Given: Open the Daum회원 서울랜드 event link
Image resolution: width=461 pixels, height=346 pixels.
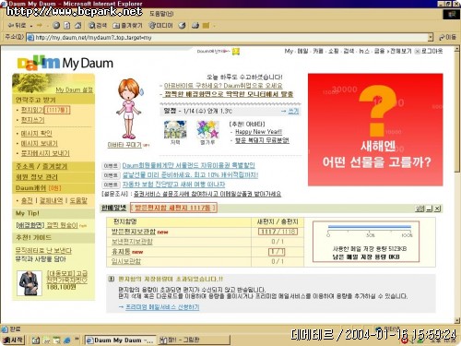Looking at the screenshot, I should (189, 165).
